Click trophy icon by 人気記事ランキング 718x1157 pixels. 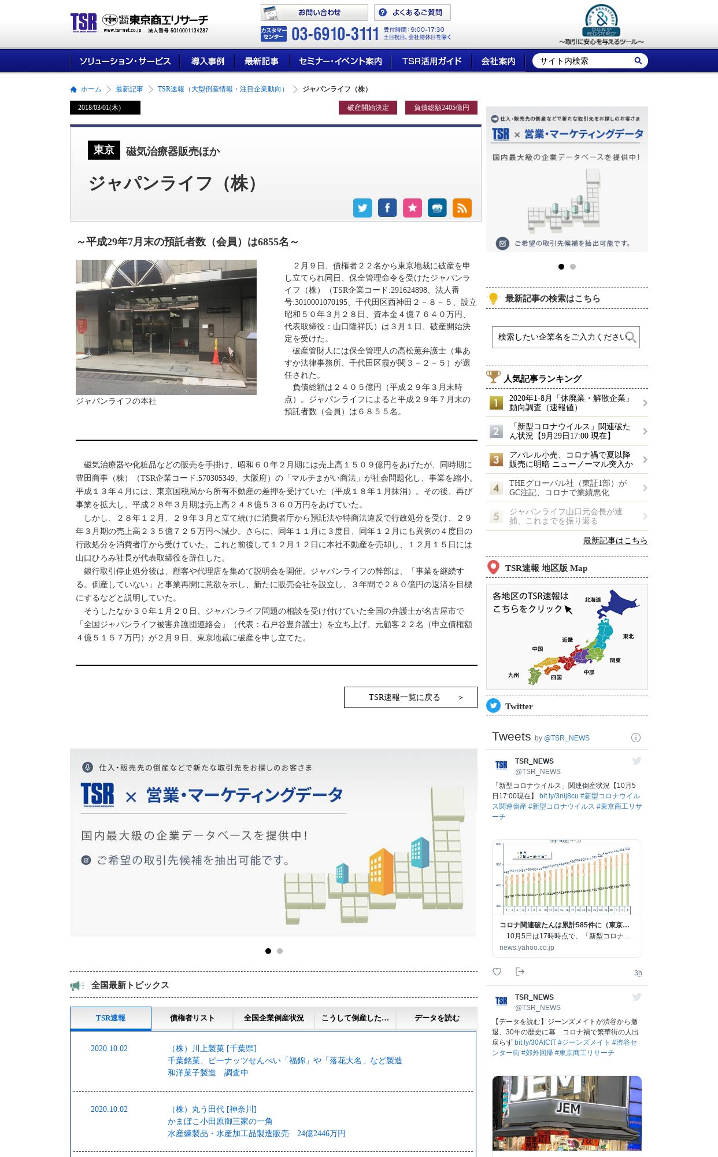point(493,377)
